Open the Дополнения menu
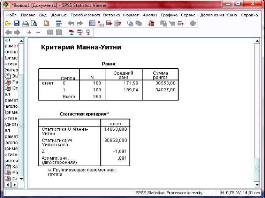265x198 pixels. pyautogui.click(x=212, y=15)
